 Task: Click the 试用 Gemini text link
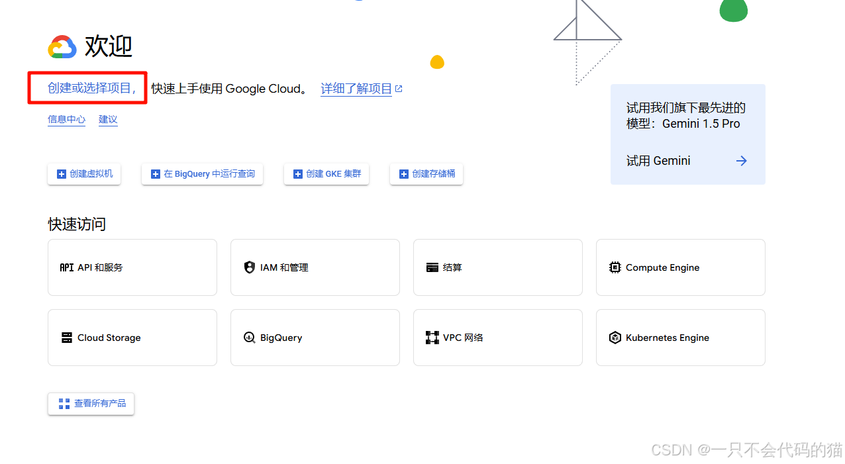tap(658, 161)
